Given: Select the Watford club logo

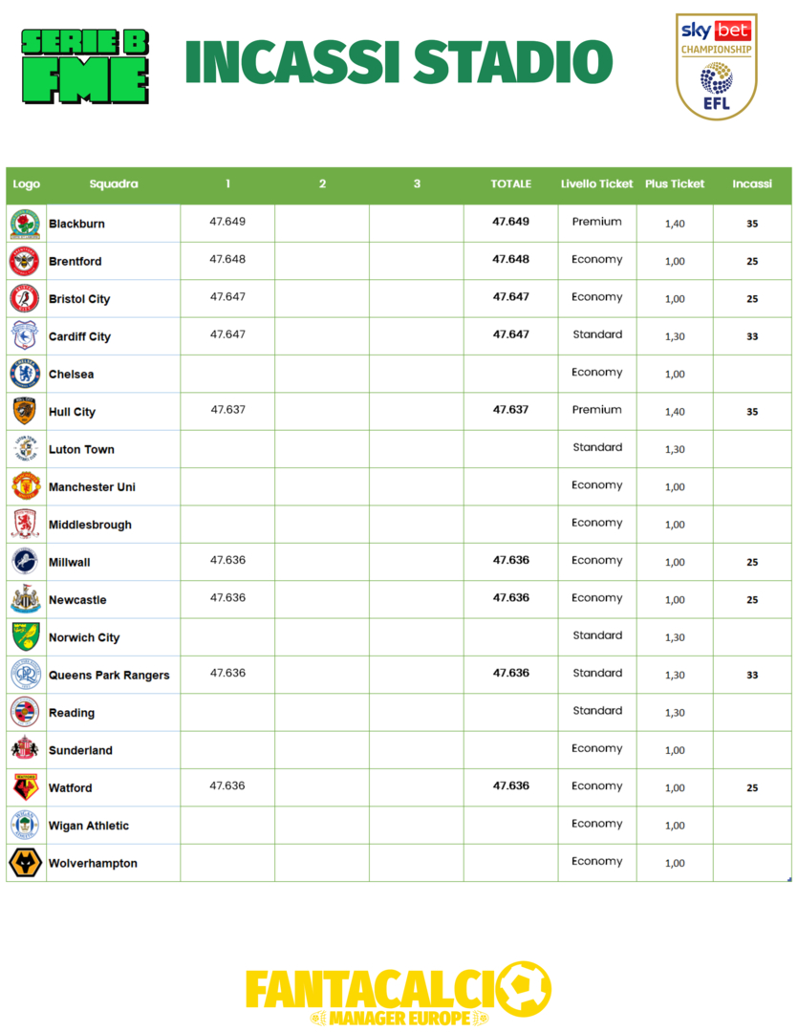Looking at the screenshot, I should tap(25, 787).
